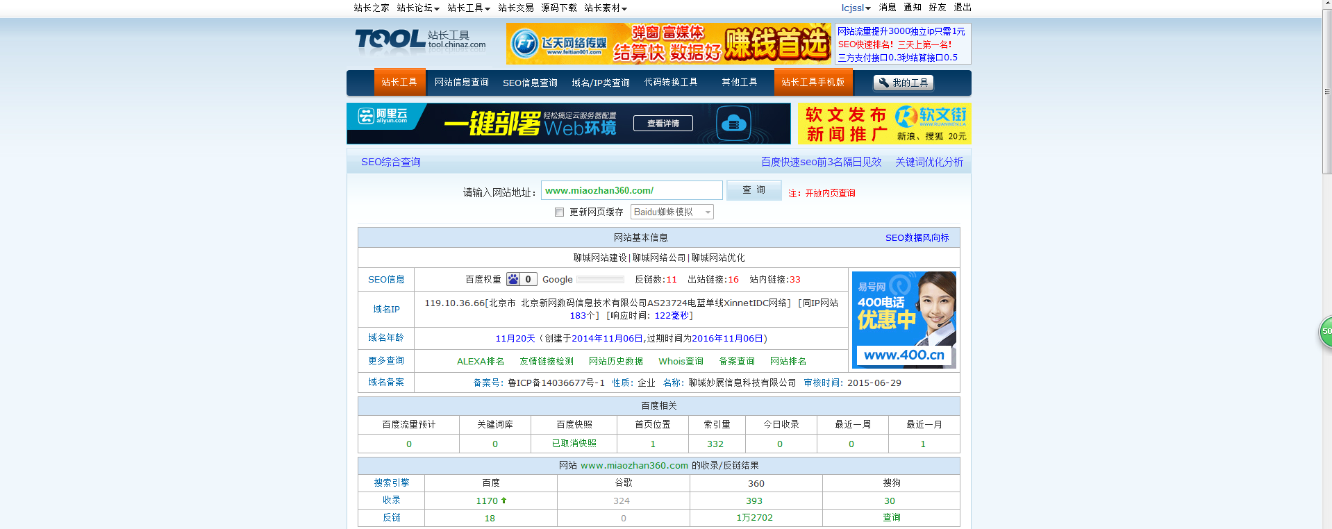Expand the Baidu蜘蛛模拟 dropdown
Image resolution: width=1332 pixels, height=529 pixels.
click(672, 212)
